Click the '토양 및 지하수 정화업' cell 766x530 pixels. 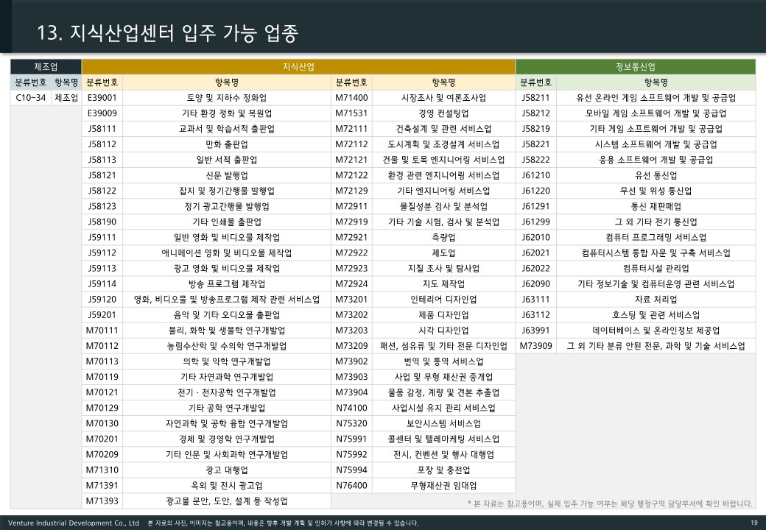tap(226, 98)
